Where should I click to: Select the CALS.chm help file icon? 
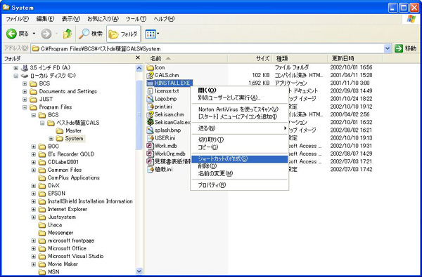(x=151, y=75)
